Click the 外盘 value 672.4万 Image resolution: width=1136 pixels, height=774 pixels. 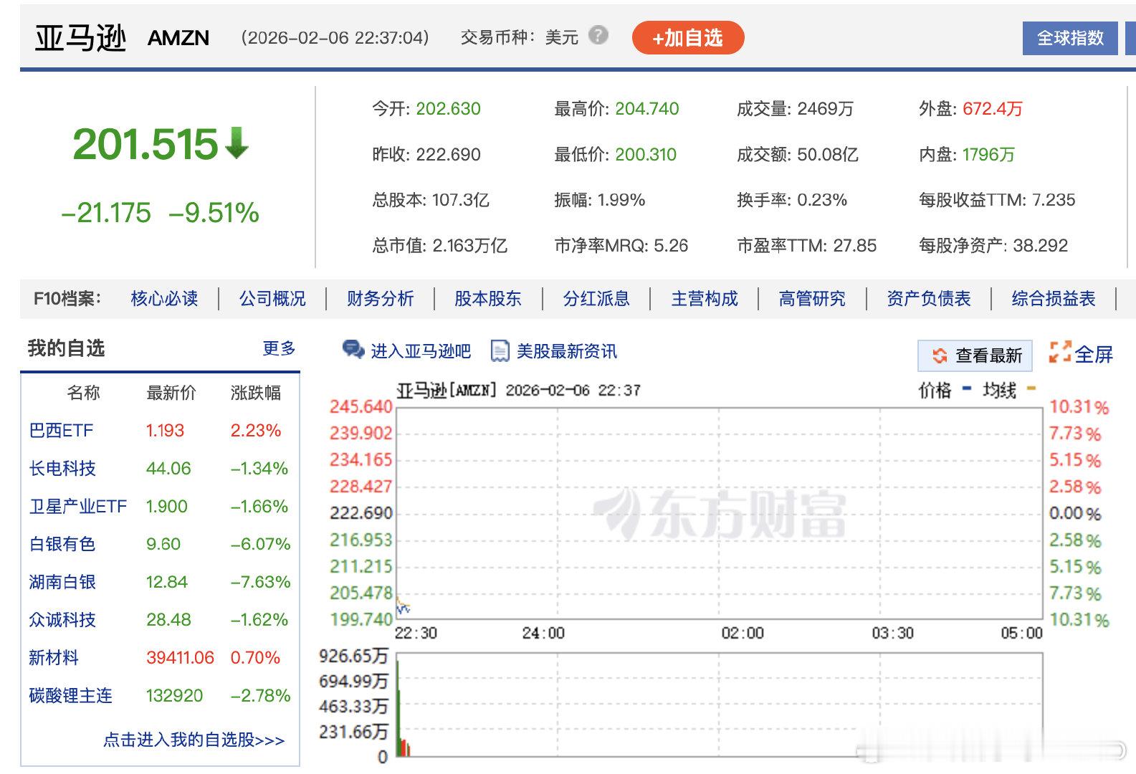point(993,109)
